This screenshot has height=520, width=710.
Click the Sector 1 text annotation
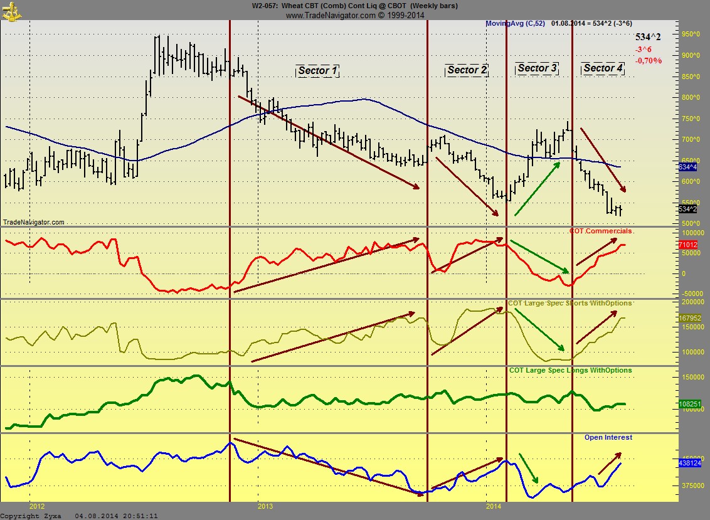[317, 71]
